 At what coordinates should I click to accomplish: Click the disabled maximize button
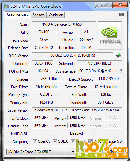point(108,5)
